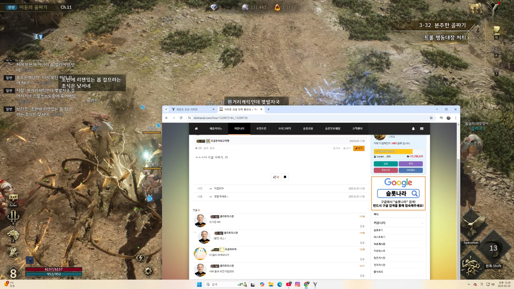Click the orange 쓰기 write button
This screenshot has height=289, width=514.
coord(359,148)
